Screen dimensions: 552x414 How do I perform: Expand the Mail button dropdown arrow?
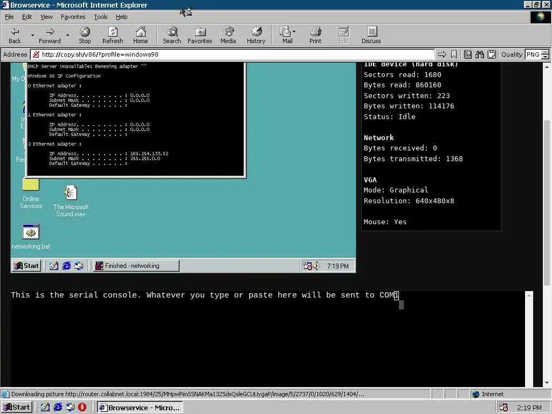[294, 32]
